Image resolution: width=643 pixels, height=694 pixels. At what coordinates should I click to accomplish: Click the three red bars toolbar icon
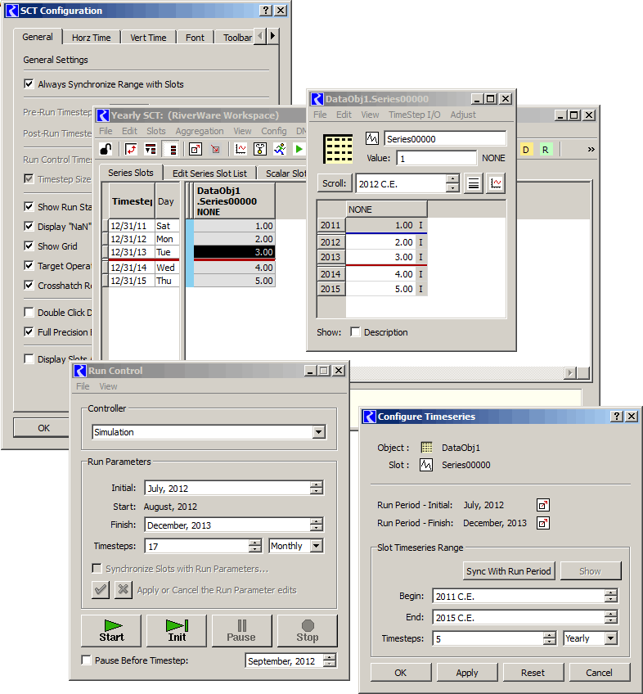pyautogui.click(x=173, y=150)
